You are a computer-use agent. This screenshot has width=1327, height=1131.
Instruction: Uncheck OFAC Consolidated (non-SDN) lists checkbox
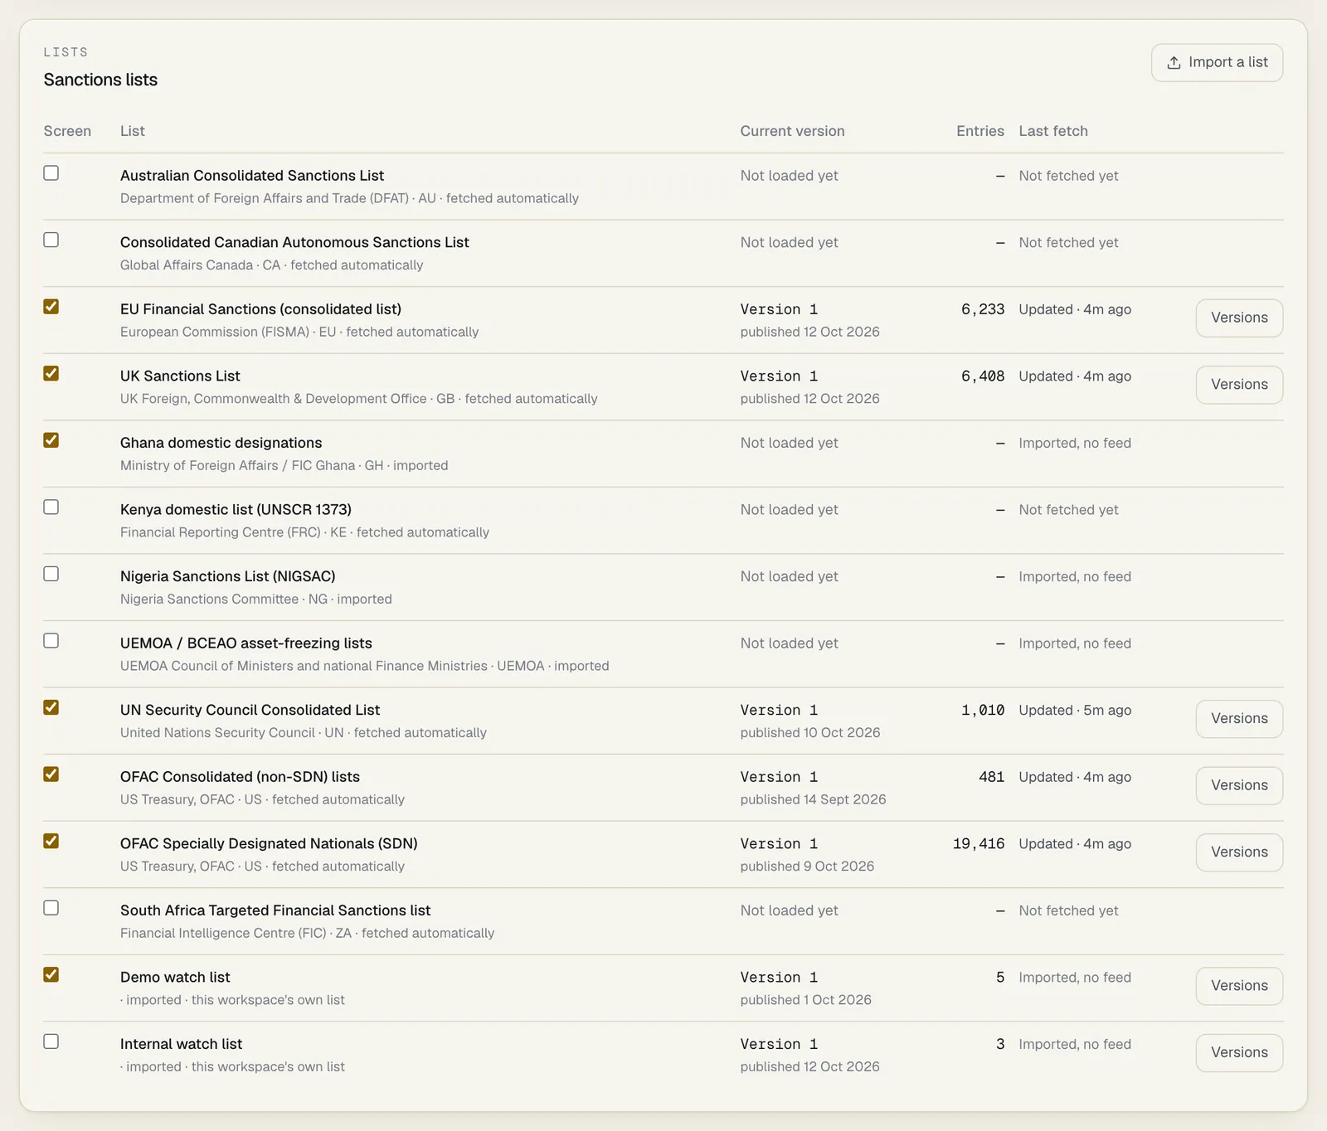pos(51,774)
